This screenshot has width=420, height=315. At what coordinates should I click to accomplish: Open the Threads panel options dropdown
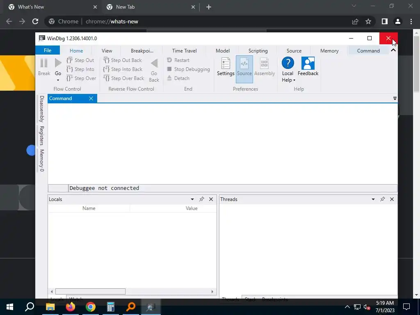373,199
